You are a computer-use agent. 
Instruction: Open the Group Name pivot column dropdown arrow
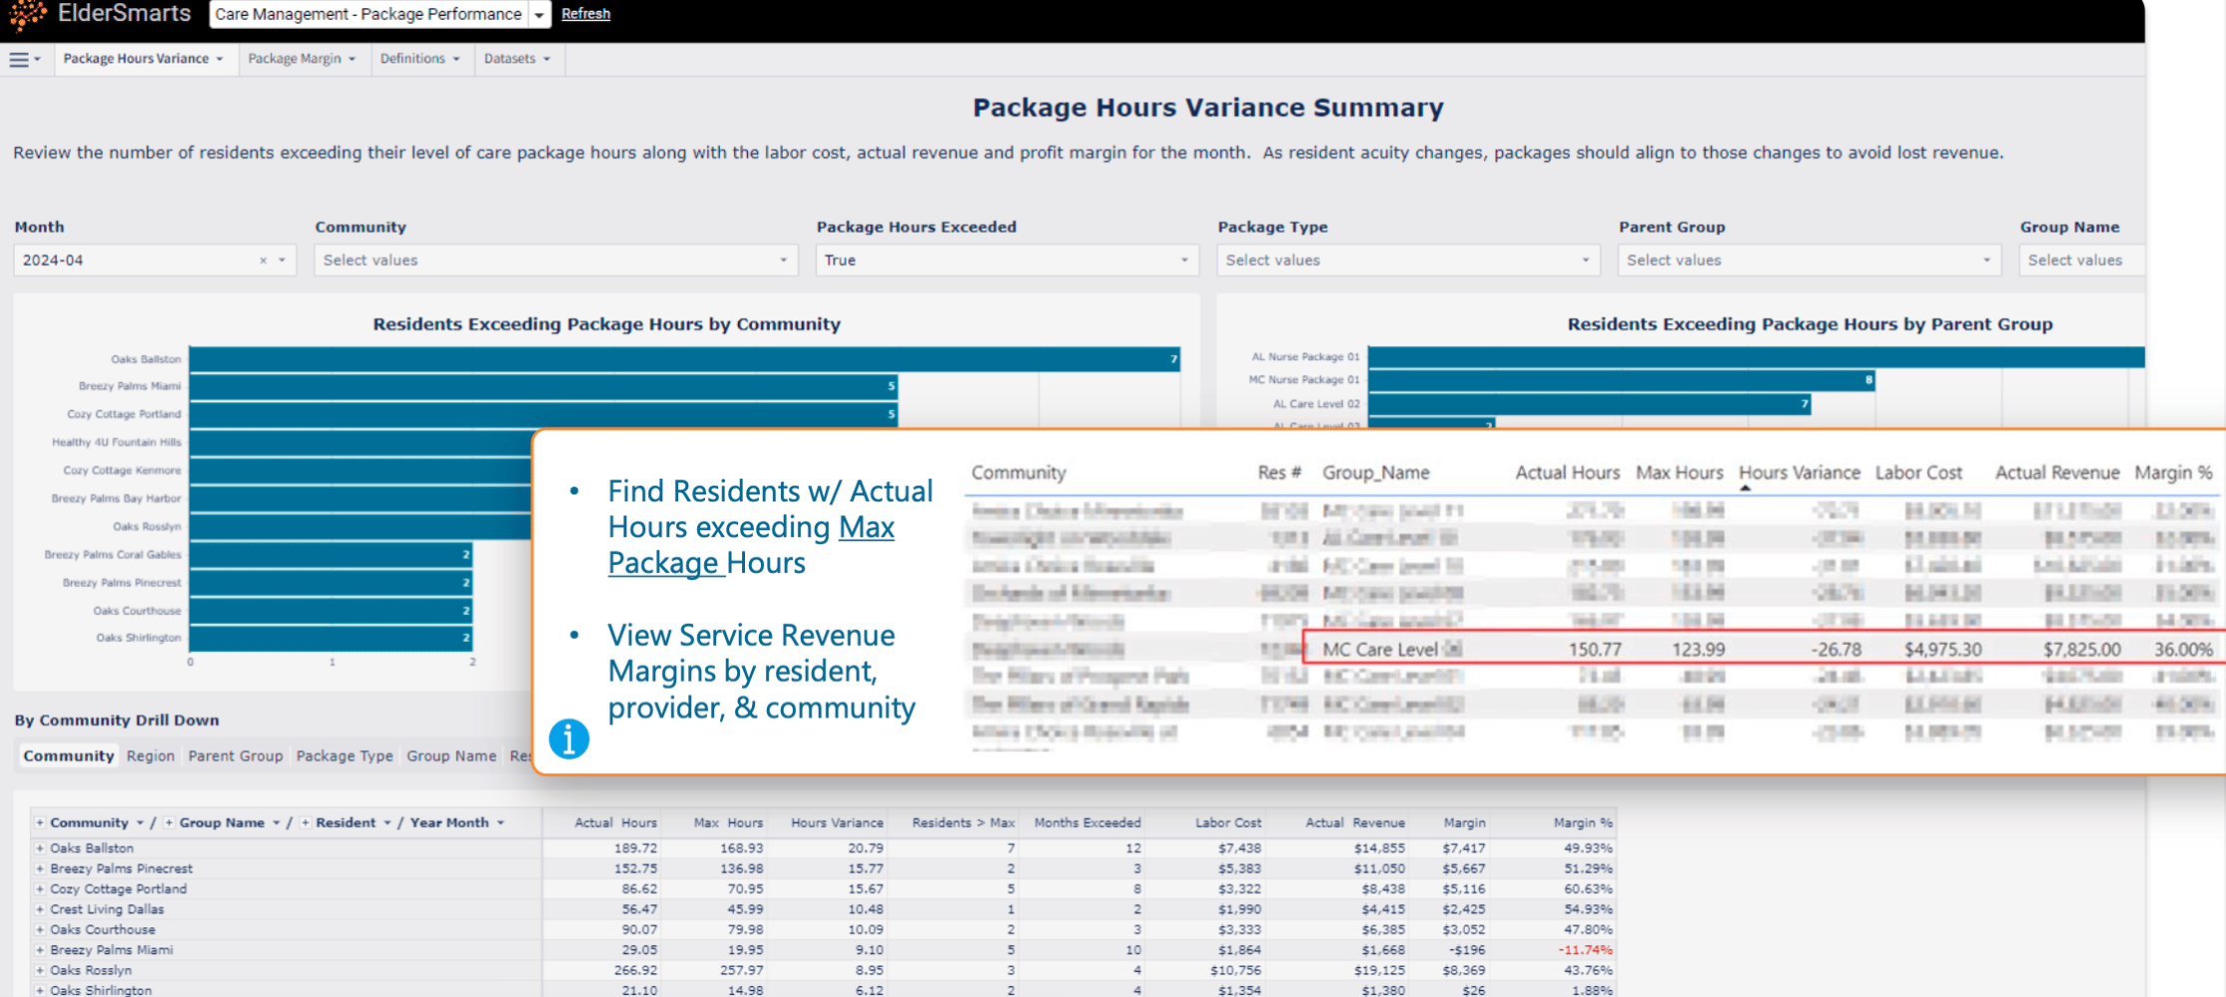(277, 823)
